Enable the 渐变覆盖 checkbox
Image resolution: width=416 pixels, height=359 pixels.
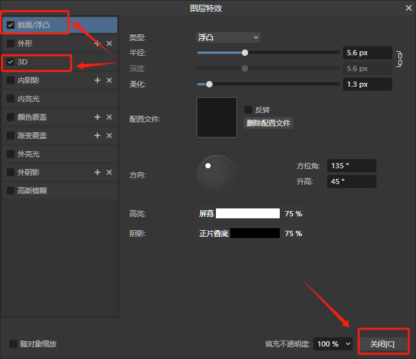[x=11, y=135]
